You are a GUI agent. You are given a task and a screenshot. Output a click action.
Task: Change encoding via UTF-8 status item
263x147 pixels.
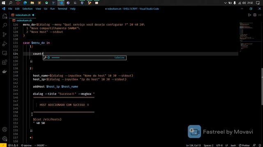tap(219, 145)
